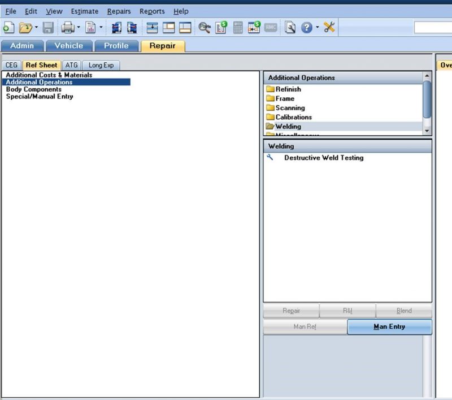The image size is (452, 400).
Task: Click the Man Entry button
Action: coord(389,326)
